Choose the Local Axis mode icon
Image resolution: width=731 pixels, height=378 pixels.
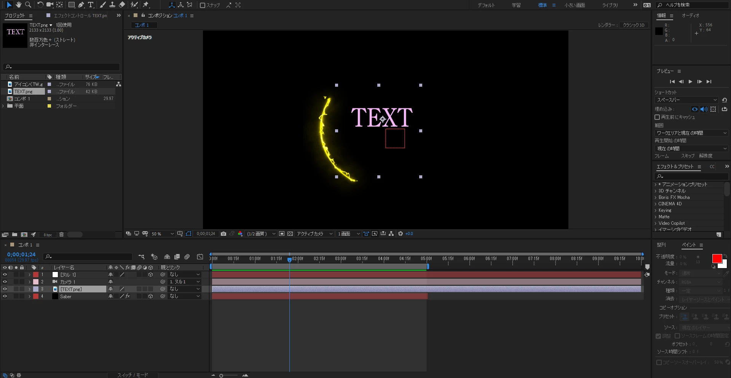172,5
